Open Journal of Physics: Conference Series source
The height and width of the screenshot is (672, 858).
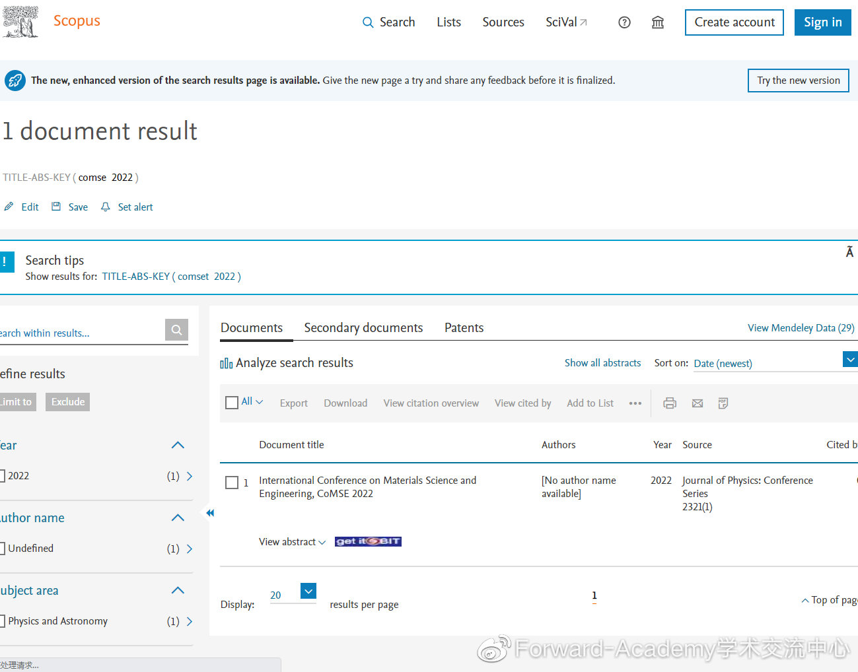pyautogui.click(x=748, y=487)
